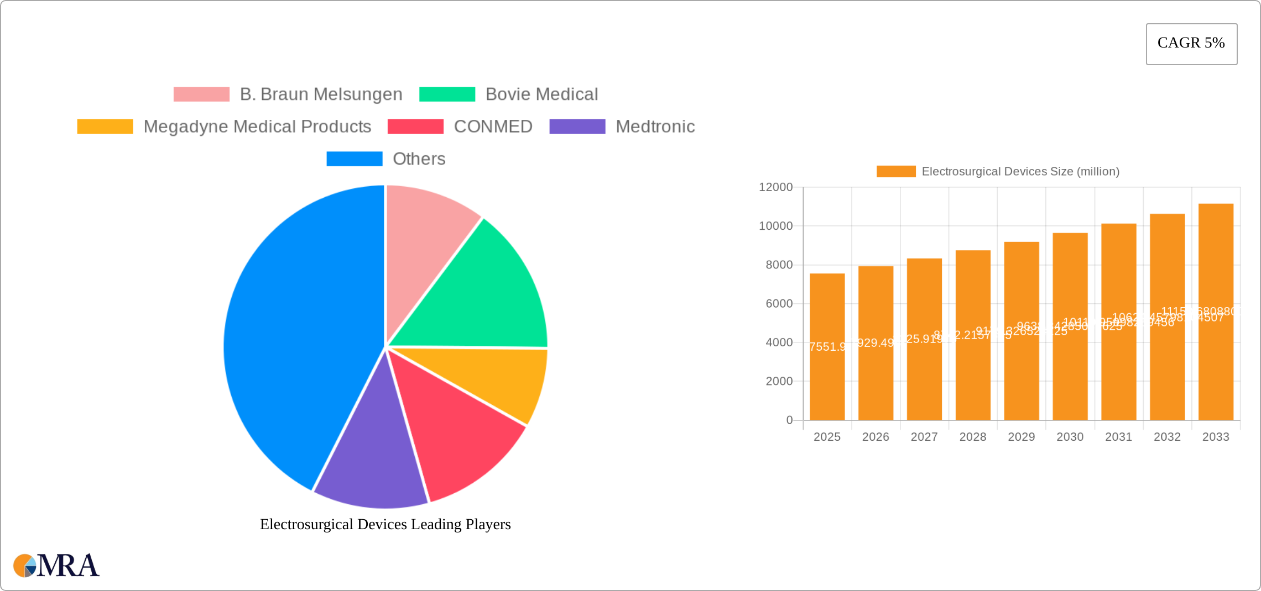Click the 2031 bar in the chart

[x=1119, y=322]
